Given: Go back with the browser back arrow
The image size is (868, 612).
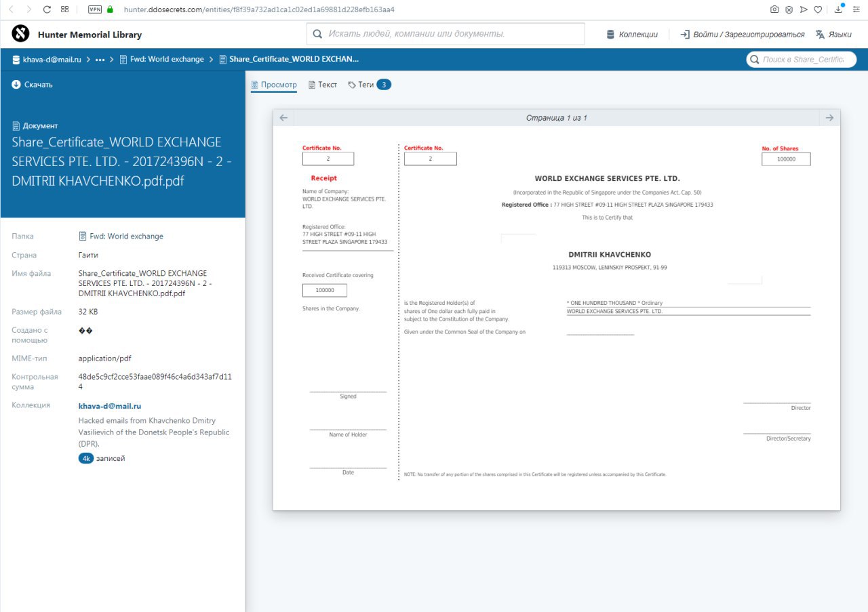Looking at the screenshot, I should point(11,9).
